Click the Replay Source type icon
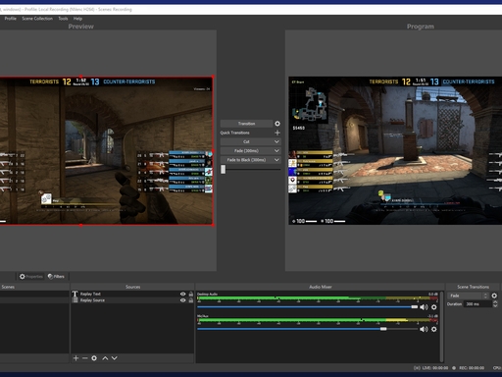Screen dimensions: 502x377 point(75,300)
